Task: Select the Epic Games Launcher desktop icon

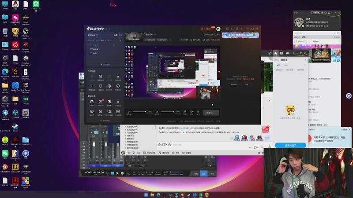Action: (26, 88)
